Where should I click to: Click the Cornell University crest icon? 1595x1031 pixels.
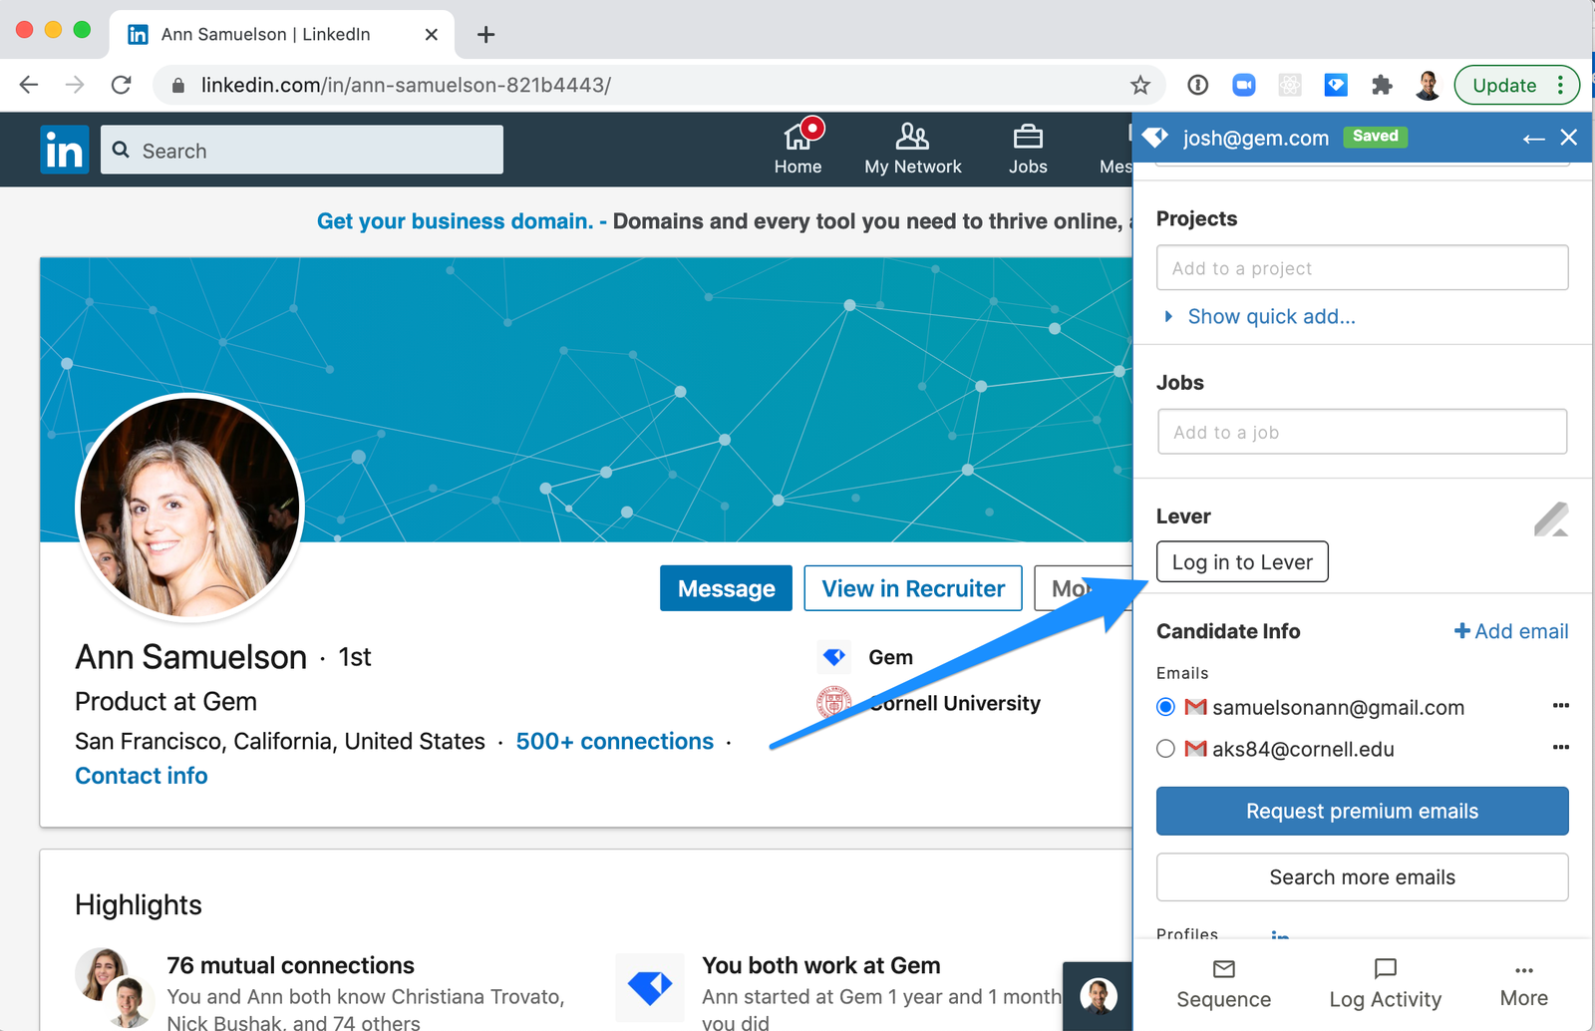click(834, 703)
